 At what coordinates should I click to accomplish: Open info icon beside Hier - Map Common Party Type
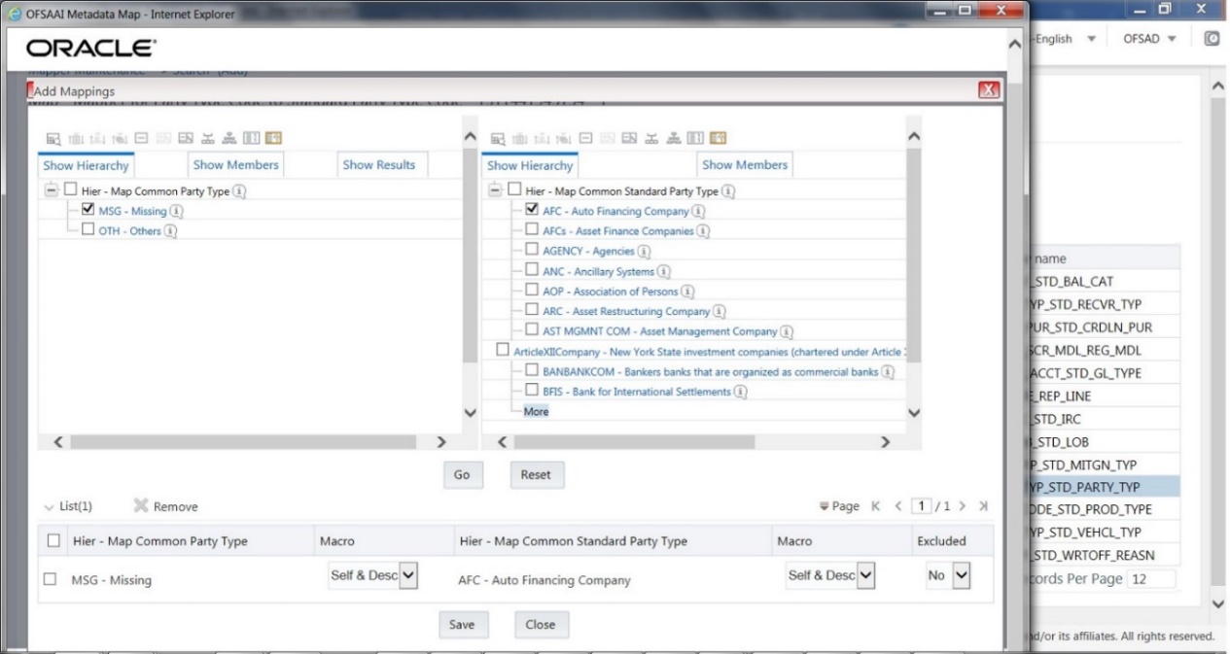coord(239,191)
